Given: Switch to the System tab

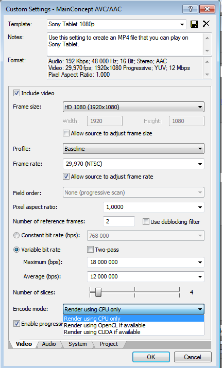Looking at the screenshot, I should pos(78,344).
